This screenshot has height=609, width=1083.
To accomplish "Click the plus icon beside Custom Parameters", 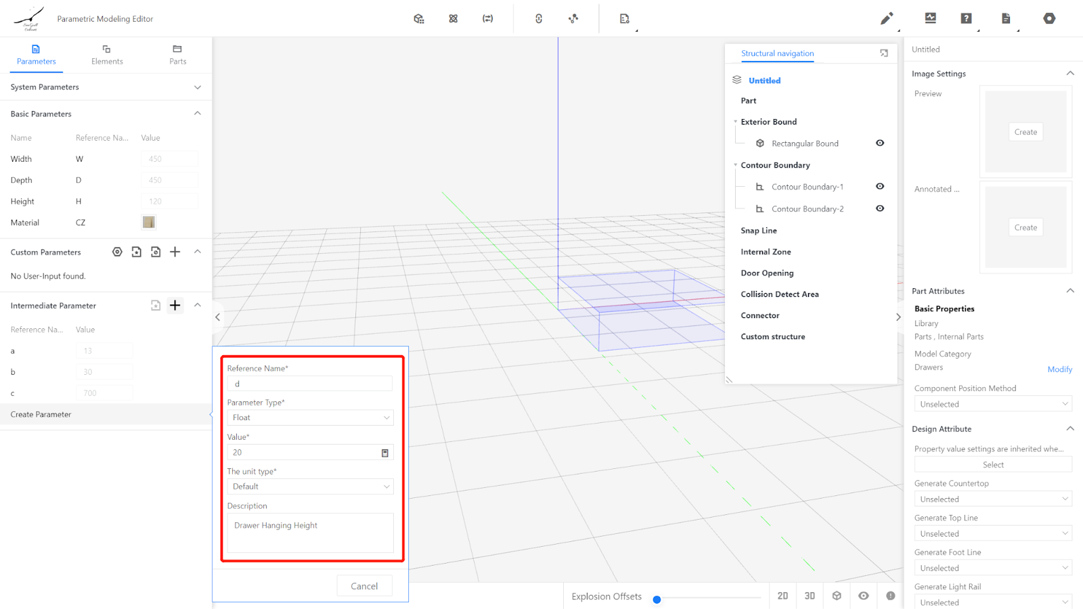I will point(175,252).
